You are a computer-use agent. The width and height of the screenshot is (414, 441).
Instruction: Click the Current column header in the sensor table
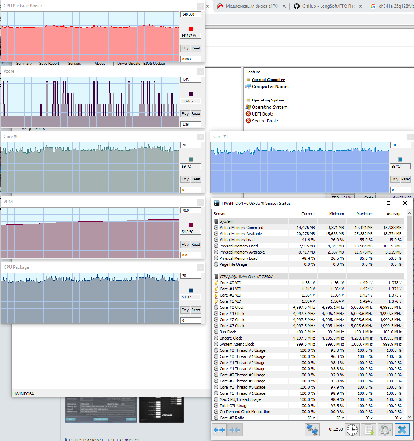302,214
